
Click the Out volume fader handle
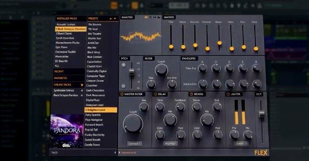(x=261, y=114)
